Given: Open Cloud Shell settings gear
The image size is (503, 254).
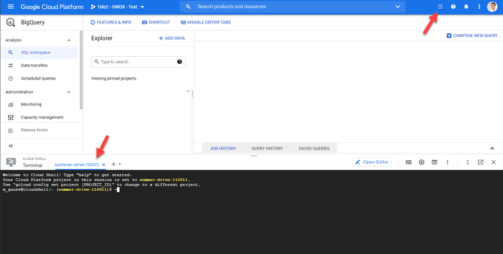Looking at the screenshot, I should tap(421, 162).
